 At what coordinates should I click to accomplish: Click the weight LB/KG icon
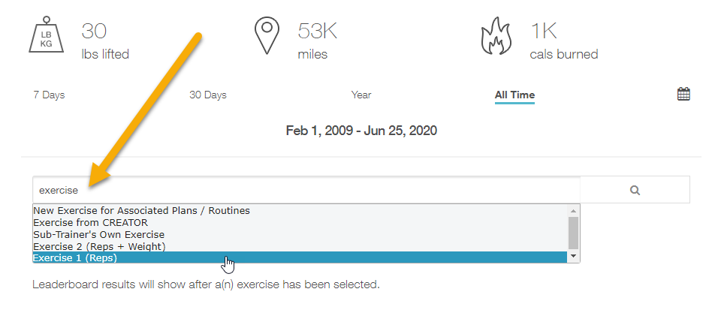click(47, 36)
